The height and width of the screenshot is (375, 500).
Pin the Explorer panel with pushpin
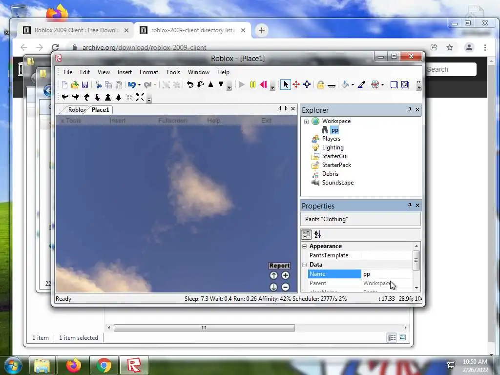point(410,110)
